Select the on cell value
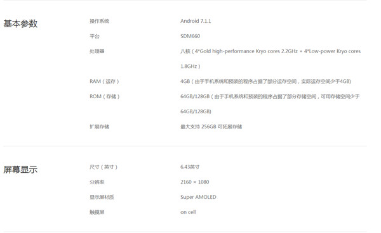The width and height of the screenshot is (381, 233). [x=188, y=212]
